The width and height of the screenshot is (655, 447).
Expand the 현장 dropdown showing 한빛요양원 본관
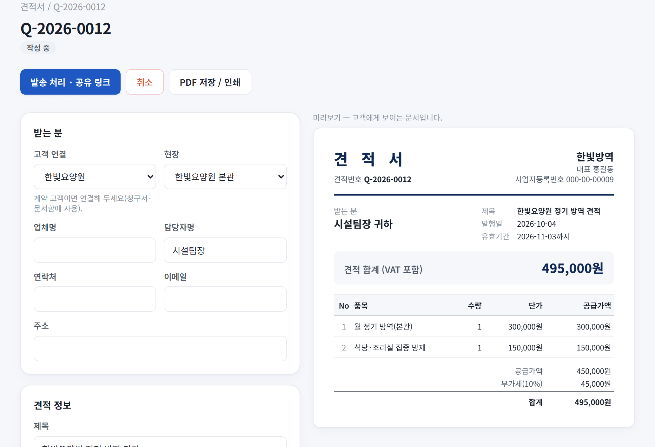[x=225, y=177]
